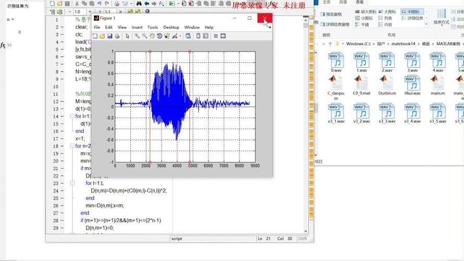464x261 pixels.
Task: Switch to the 共享 tab in Explorer
Action: tap(343, 2)
